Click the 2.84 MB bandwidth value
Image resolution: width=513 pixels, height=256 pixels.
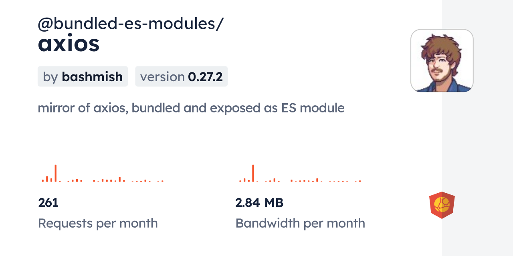[259, 203]
